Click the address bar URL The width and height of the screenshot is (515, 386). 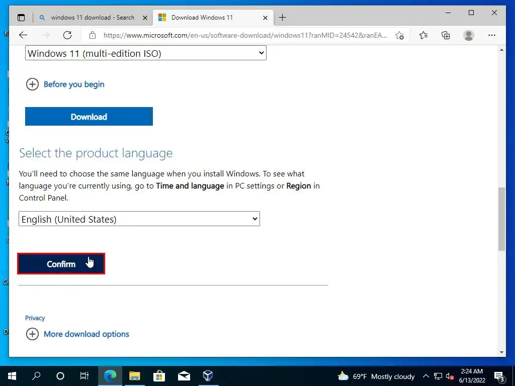pos(245,35)
